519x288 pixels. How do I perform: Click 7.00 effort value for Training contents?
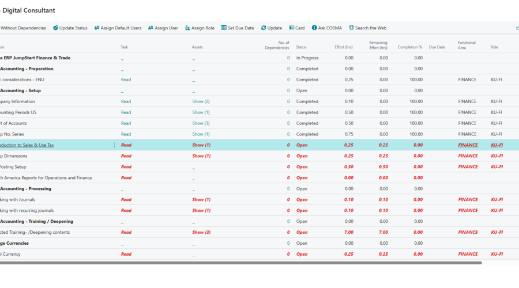click(x=348, y=233)
